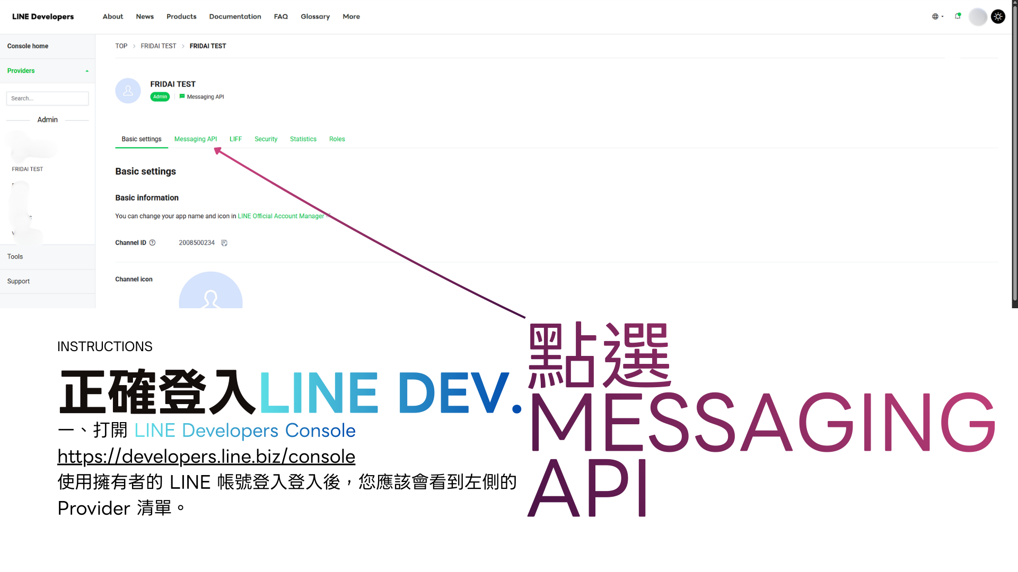Viewport: 1018px width, 572px height.
Task: Click the Messaging API flag icon beside Admin badge
Action: [182, 96]
